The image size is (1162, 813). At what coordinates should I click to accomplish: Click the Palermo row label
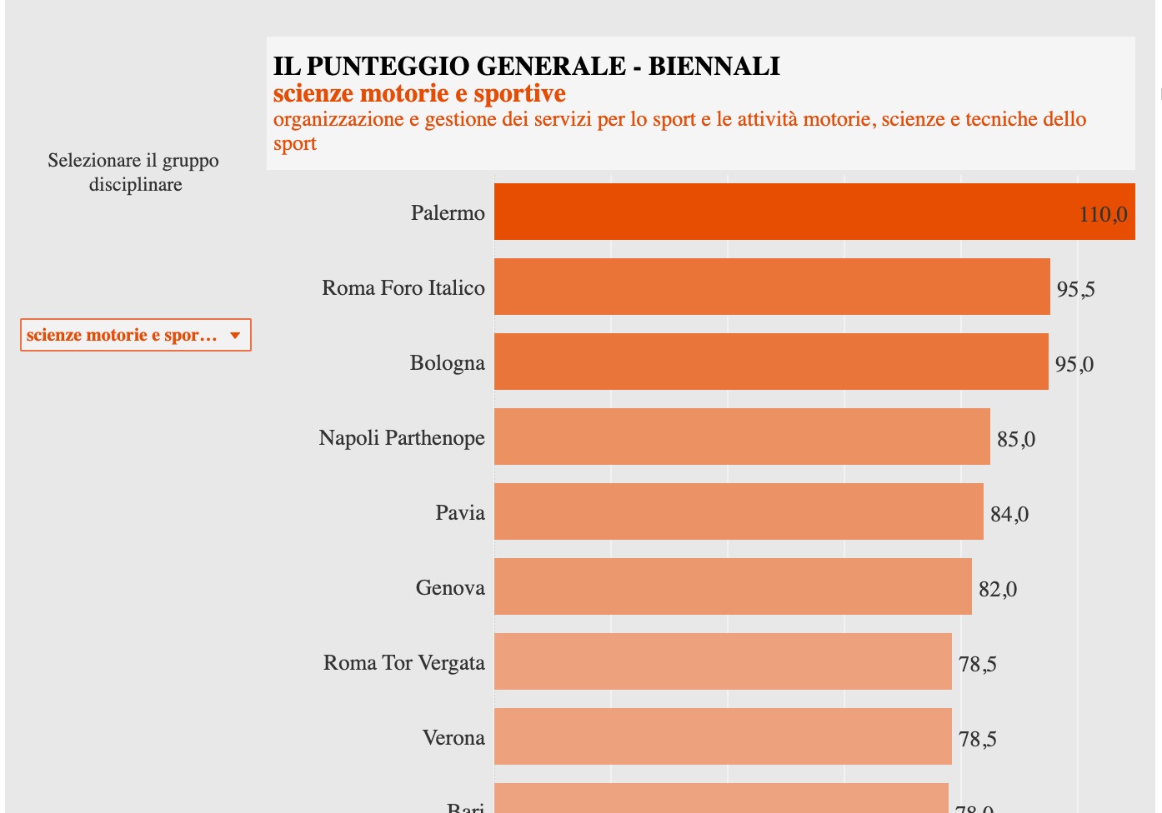[x=448, y=213]
